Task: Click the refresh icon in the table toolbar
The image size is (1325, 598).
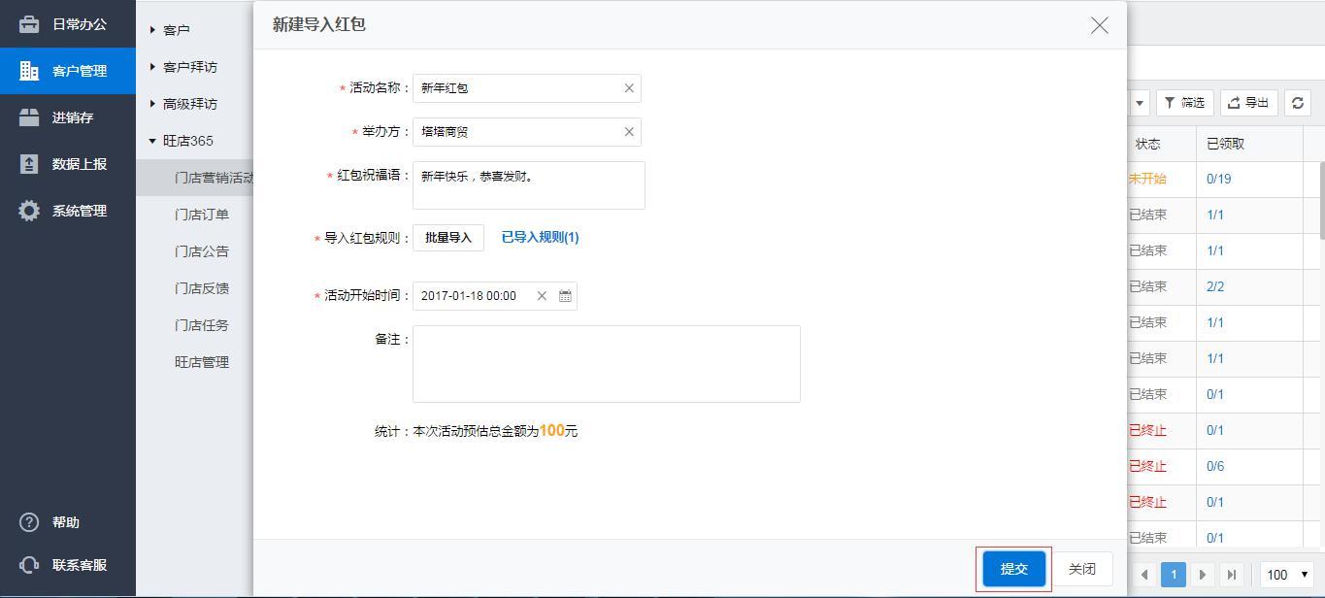Action: point(1298,103)
